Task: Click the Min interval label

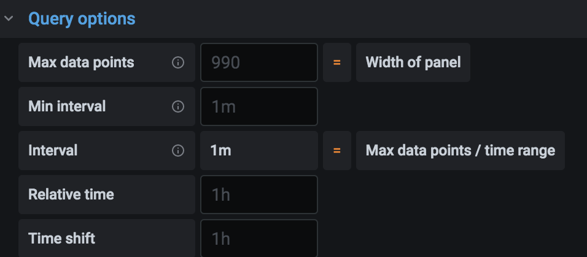Action: [67, 106]
